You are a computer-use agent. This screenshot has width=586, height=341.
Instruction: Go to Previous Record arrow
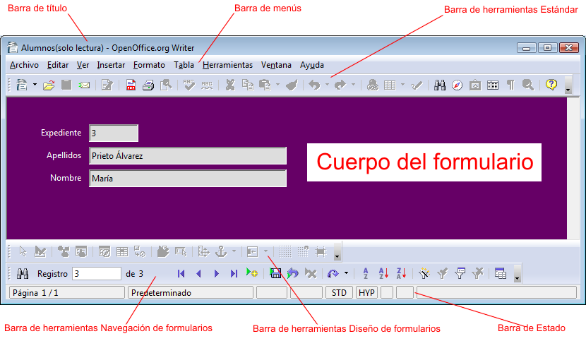click(x=199, y=274)
